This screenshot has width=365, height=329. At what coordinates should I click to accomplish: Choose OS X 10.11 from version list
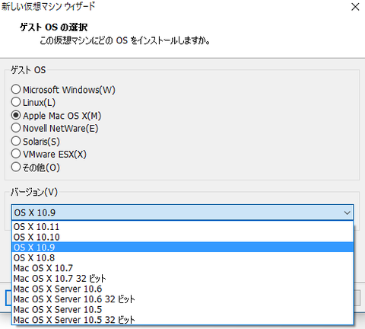(182, 226)
